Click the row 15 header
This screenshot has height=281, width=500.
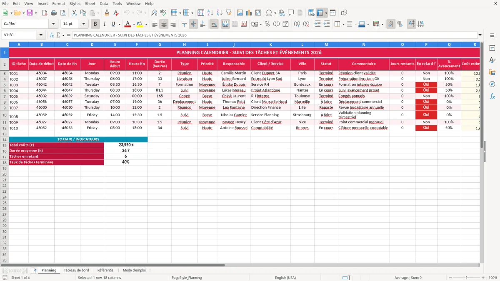click(5, 145)
